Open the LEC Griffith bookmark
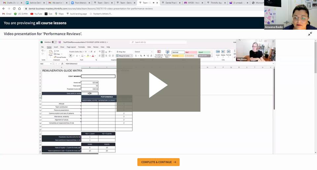This screenshot has width=317, height=170. (x=21, y=14)
